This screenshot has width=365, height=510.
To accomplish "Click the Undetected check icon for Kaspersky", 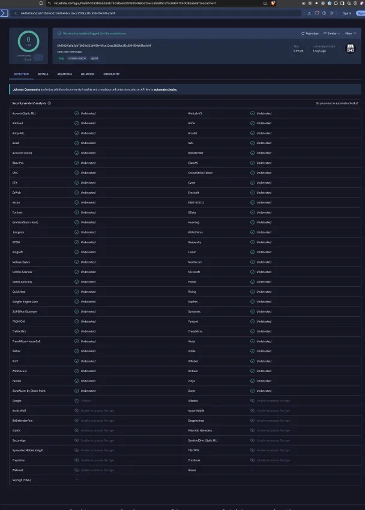I will [x=253, y=242].
